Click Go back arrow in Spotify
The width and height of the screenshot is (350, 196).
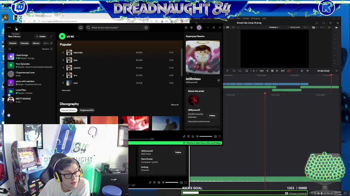[16, 27]
